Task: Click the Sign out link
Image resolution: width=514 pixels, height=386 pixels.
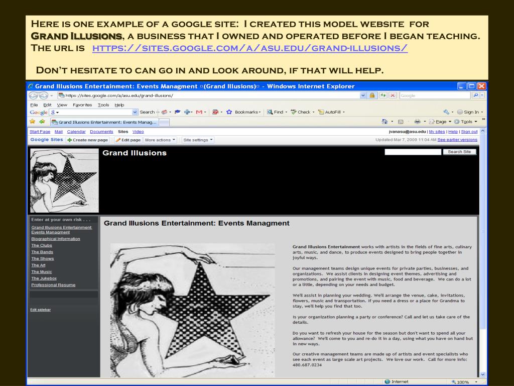Action: [x=469, y=132]
